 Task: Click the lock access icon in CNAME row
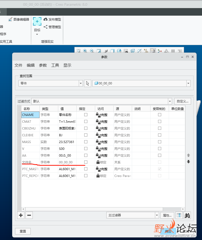98,115
